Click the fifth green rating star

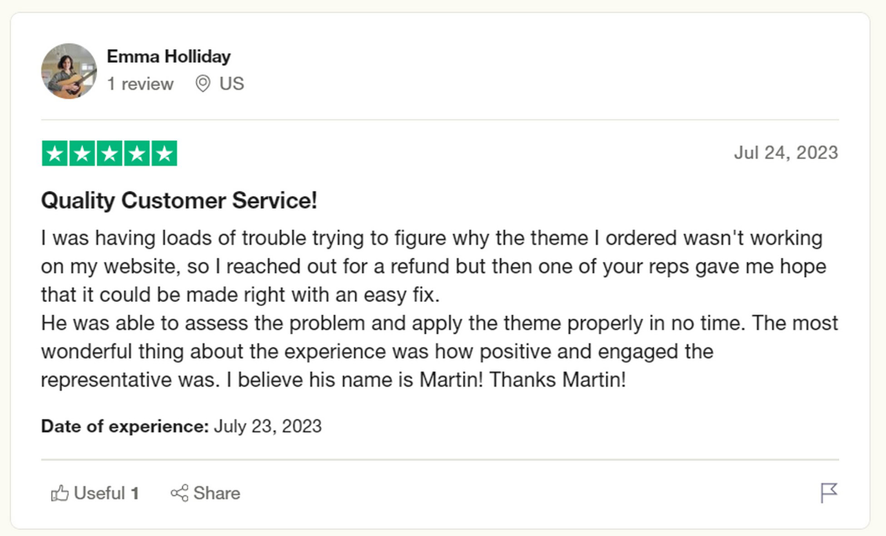[164, 154]
